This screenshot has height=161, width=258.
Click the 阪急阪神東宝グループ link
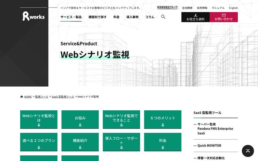click(x=167, y=7)
